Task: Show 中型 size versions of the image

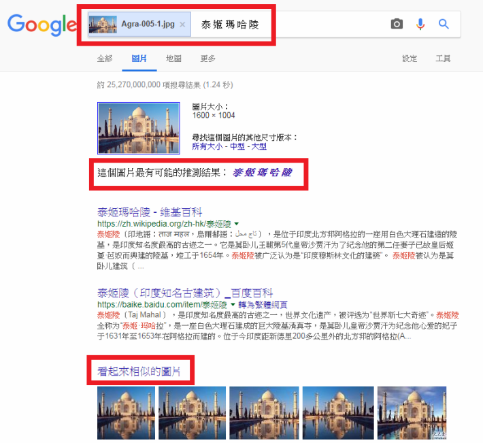Action: (237, 146)
